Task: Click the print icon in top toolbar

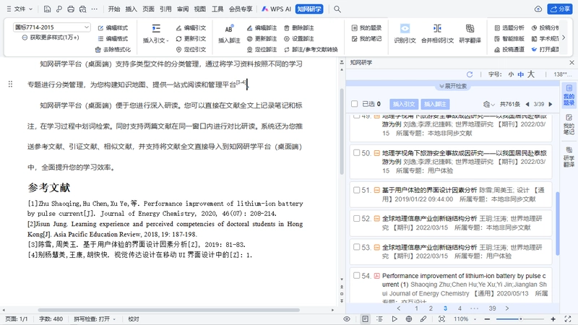Action: click(71, 9)
